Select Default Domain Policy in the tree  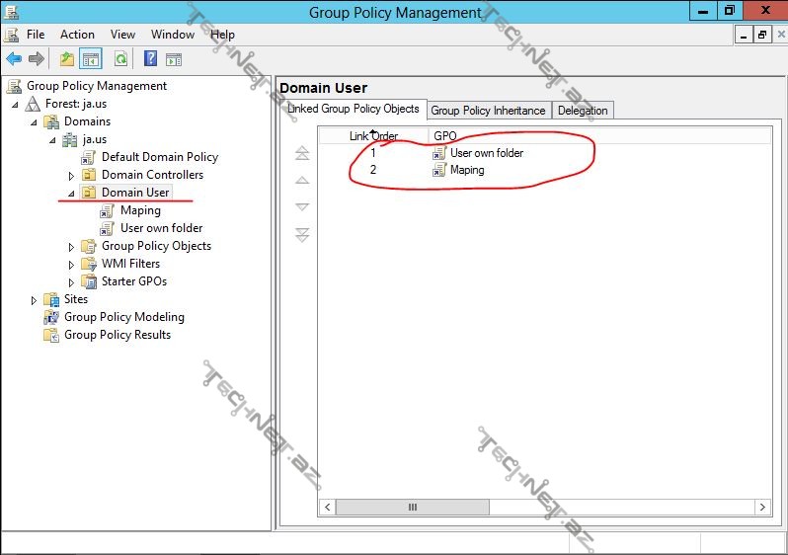click(159, 157)
